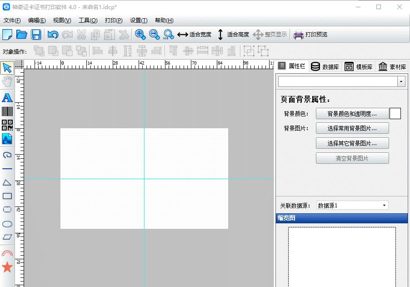
Task: Open the 设置(T) menu
Action: 139,20
